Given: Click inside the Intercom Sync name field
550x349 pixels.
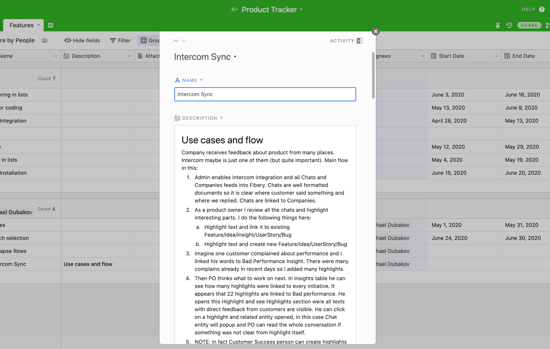Looking at the screenshot, I should coord(265,94).
